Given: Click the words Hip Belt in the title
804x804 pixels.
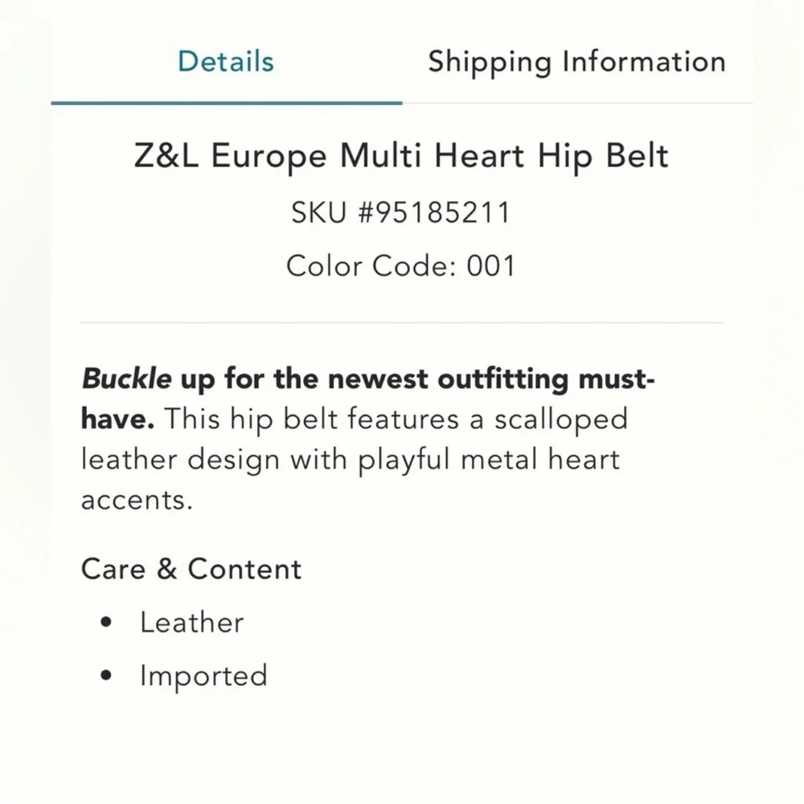Looking at the screenshot, I should 603,157.
